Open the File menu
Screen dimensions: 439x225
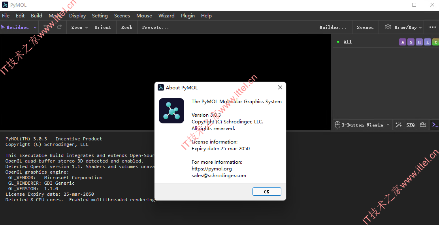[6, 16]
